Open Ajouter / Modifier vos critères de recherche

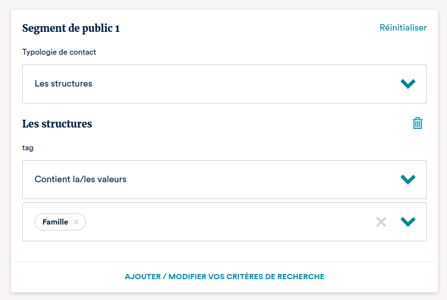[x=224, y=277]
